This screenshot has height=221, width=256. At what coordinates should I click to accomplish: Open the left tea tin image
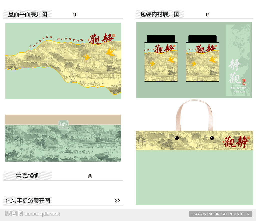pyautogui.click(x=161, y=58)
